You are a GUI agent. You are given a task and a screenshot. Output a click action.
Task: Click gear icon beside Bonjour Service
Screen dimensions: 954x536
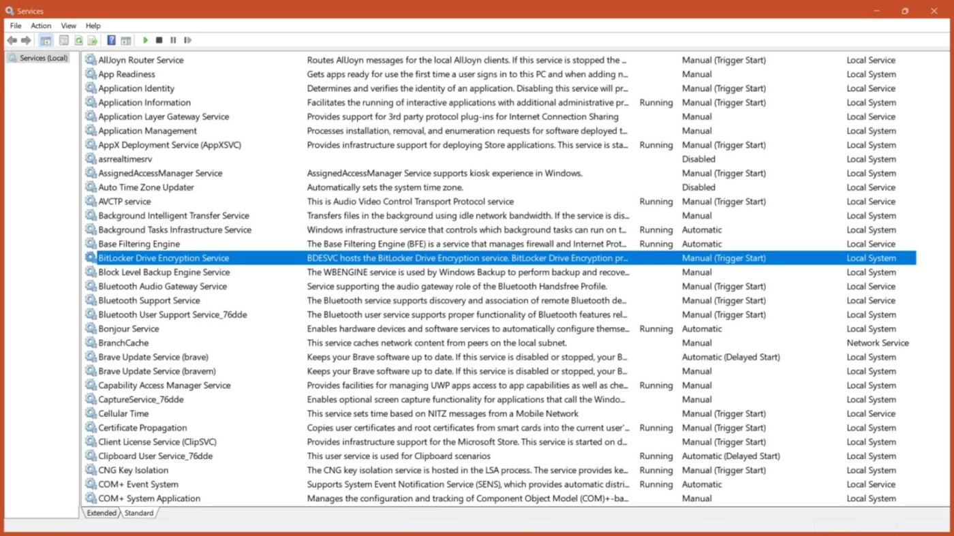91,329
